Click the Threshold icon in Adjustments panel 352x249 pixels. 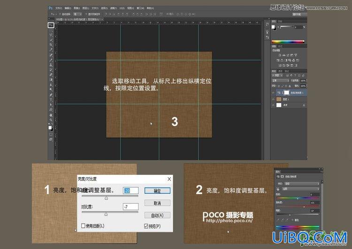pyautogui.click(x=288, y=65)
